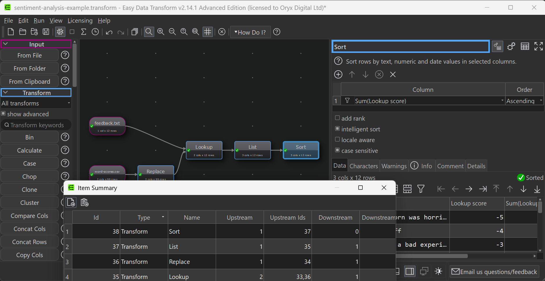The height and width of the screenshot is (281, 545).
Task: Toggle the grid snap toolbar icon
Action: 208,32
